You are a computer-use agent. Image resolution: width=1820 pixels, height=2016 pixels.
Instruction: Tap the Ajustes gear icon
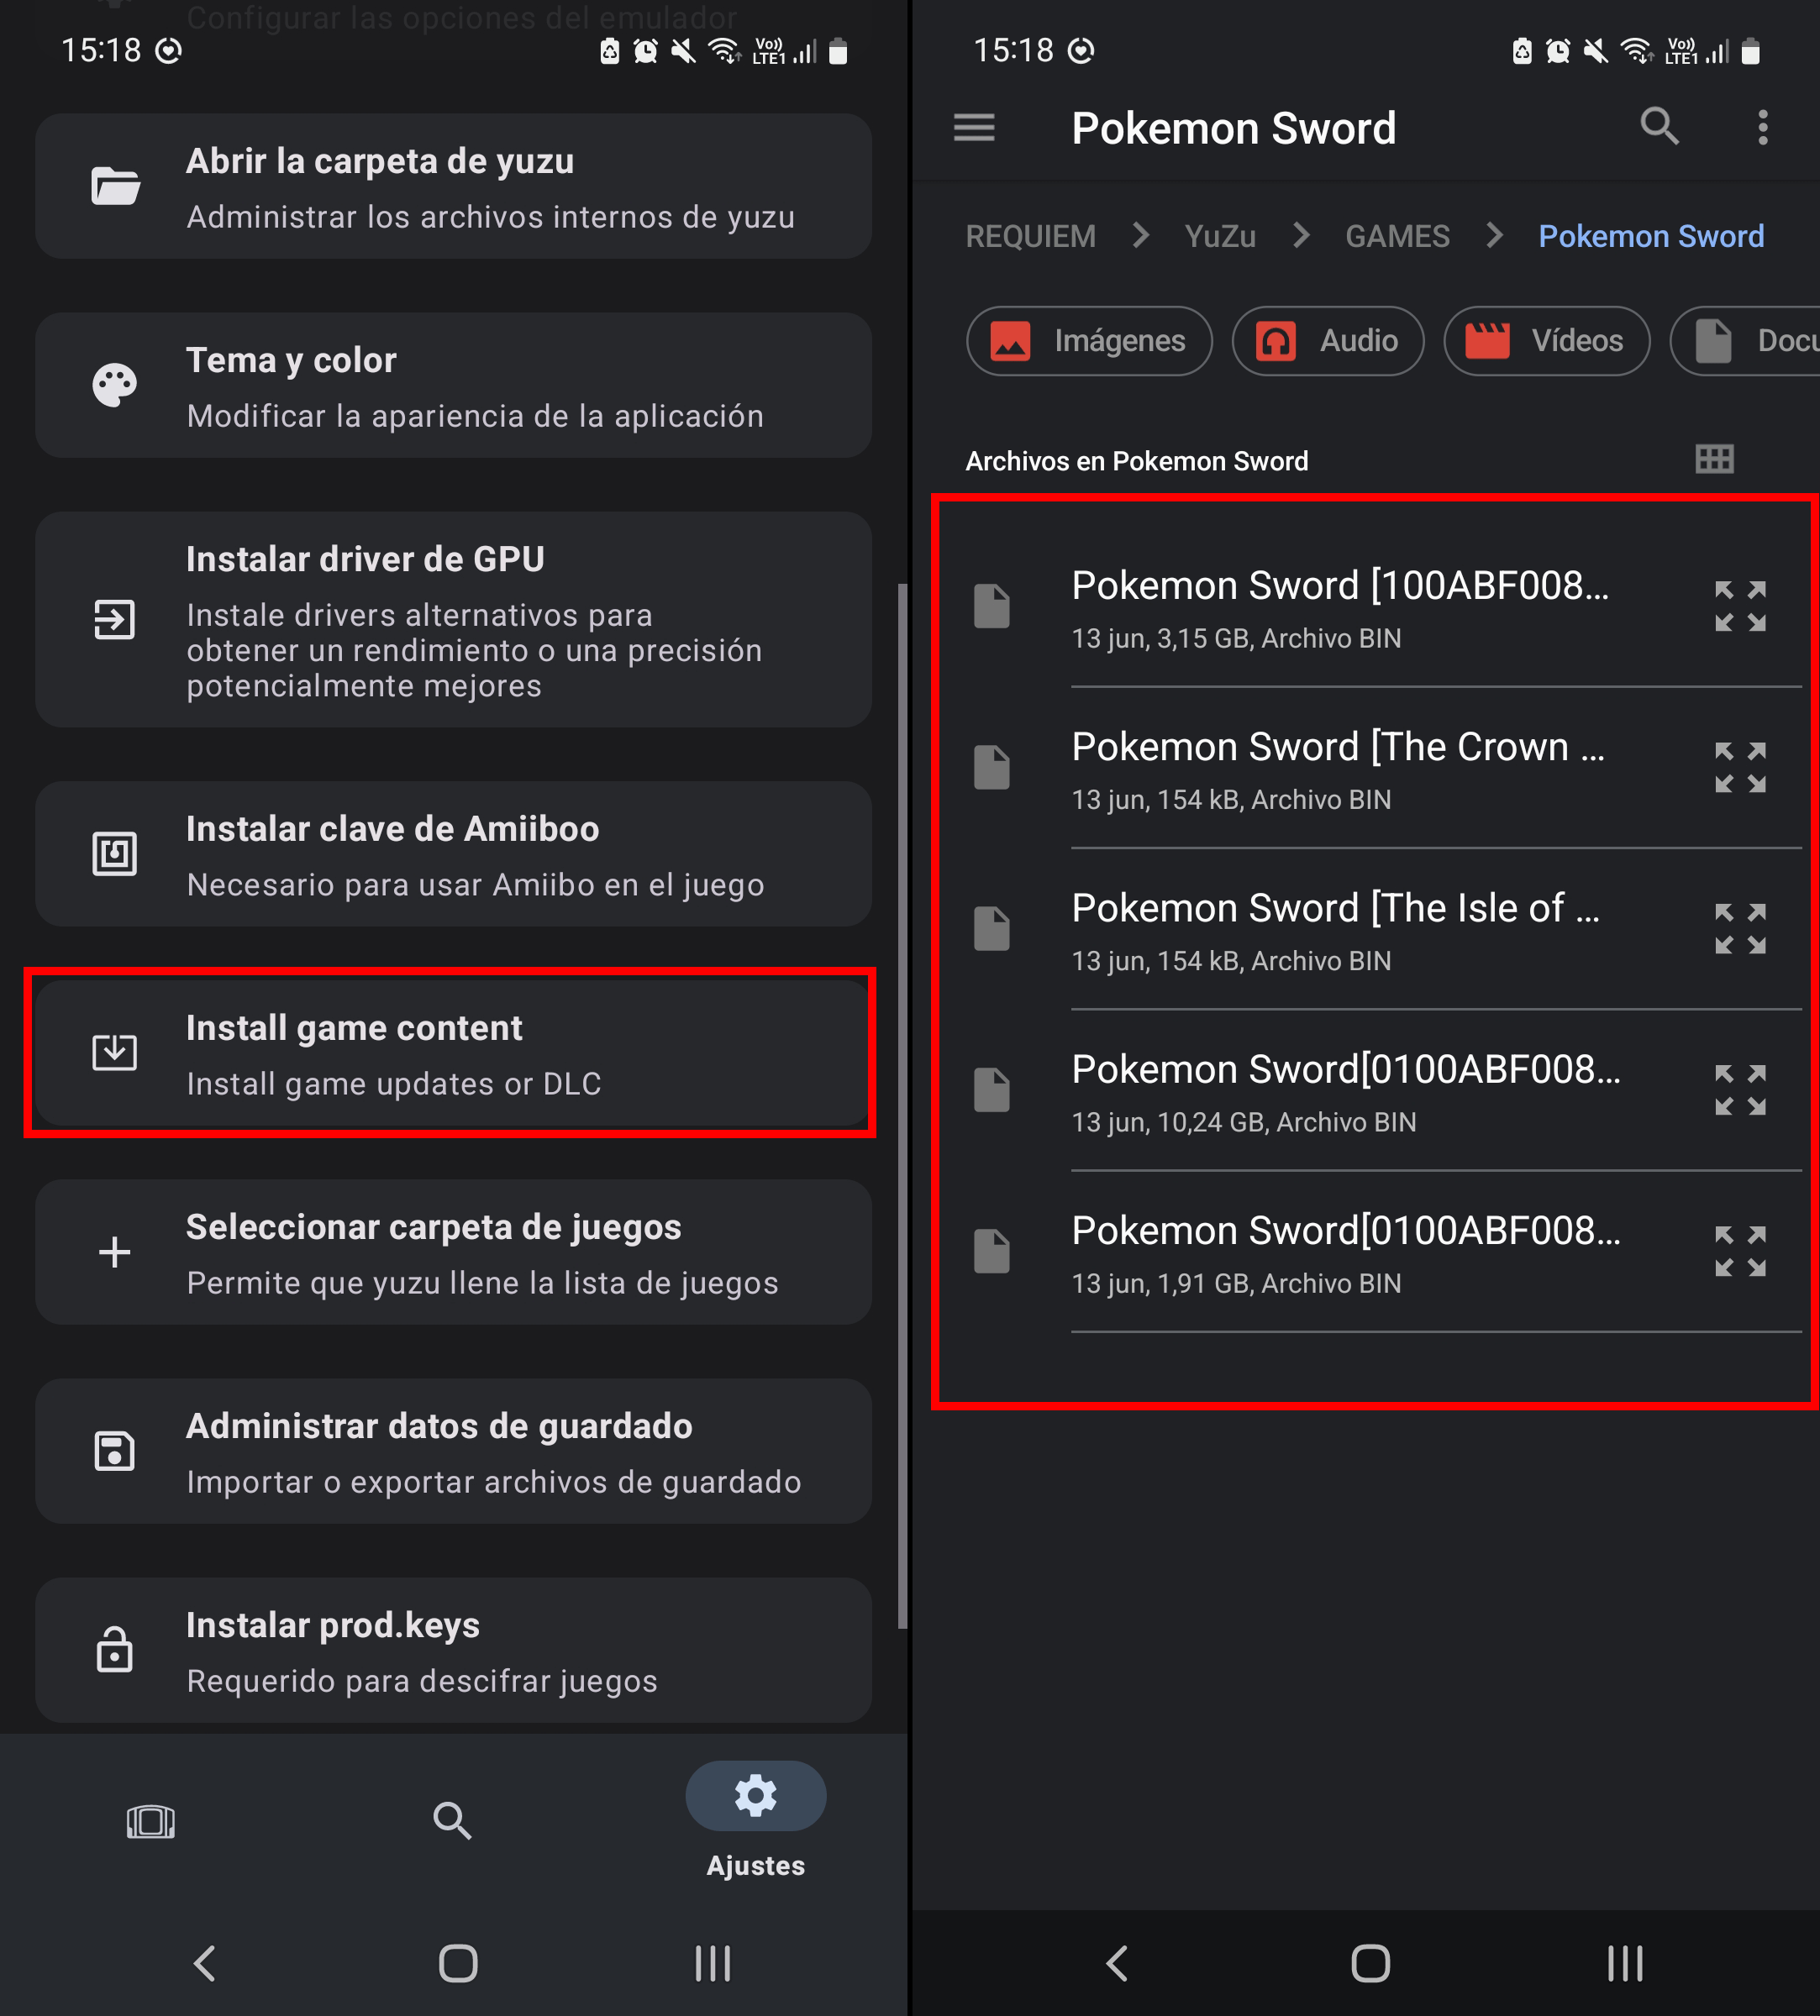click(756, 1796)
